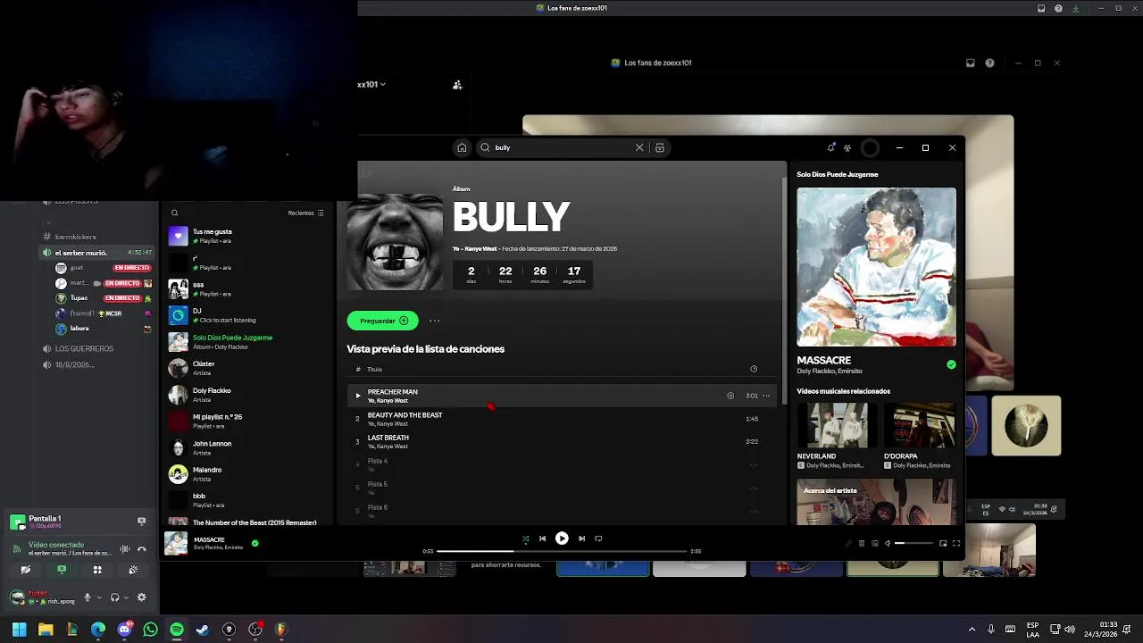This screenshot has height=643, width=1143.
Task: Adjust the Spotify volume slider
Action: coord(914,543)
